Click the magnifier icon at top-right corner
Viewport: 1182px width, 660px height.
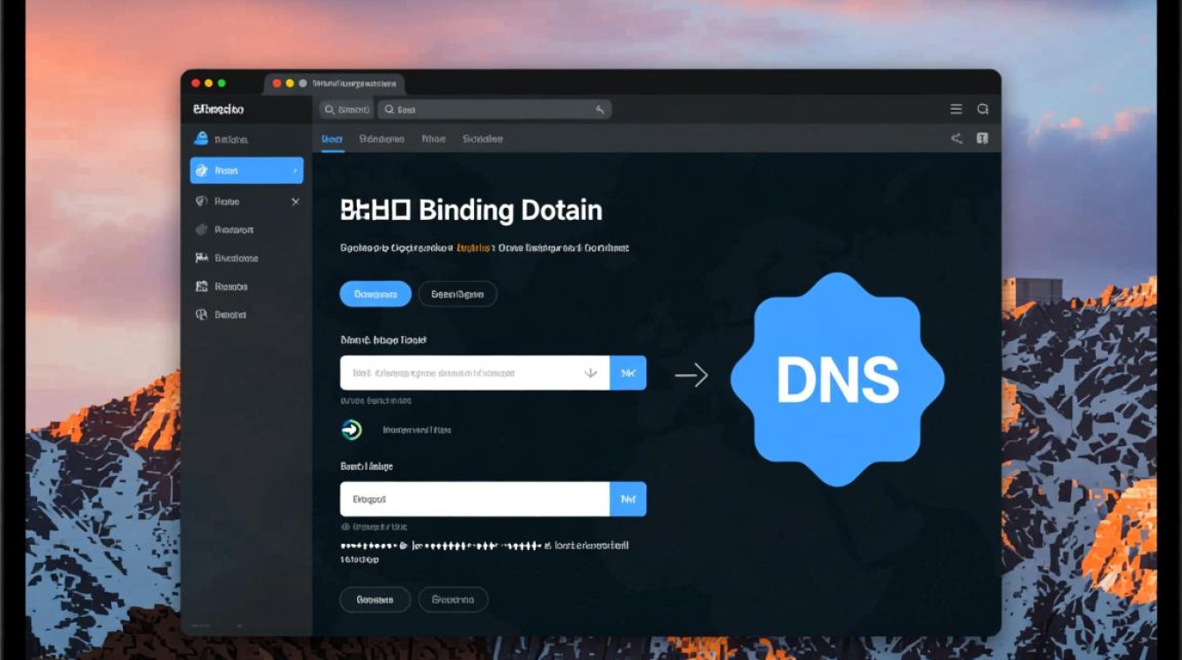[x=982, y=109]
